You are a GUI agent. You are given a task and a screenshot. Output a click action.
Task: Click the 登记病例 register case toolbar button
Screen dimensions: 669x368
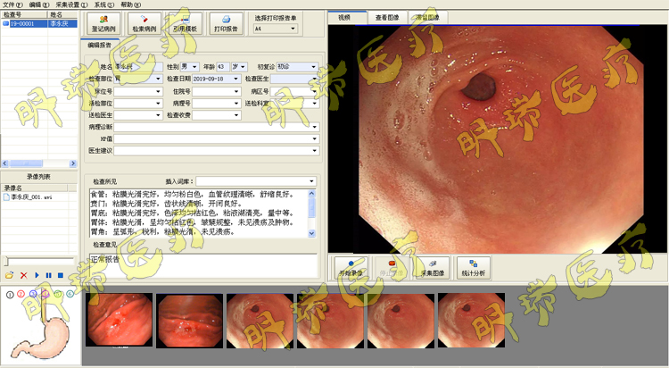tap(103, 23)
